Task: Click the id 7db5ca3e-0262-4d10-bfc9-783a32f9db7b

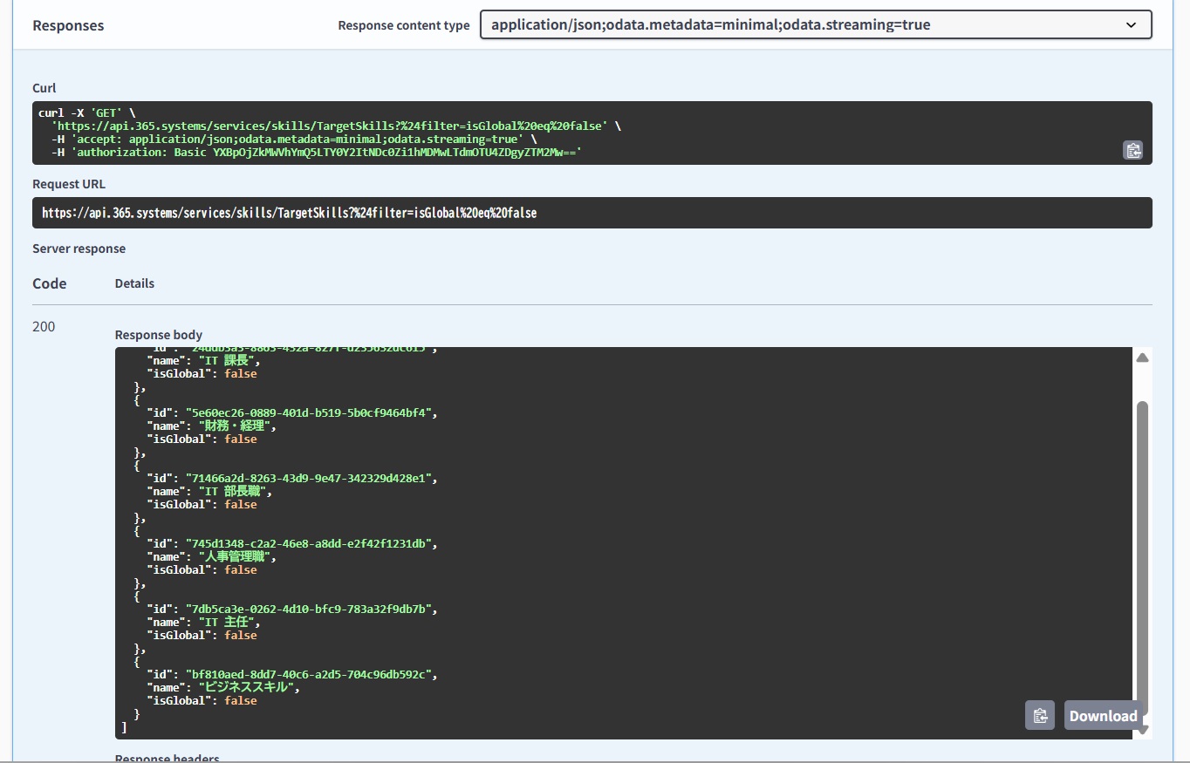Action: [309, 609]
